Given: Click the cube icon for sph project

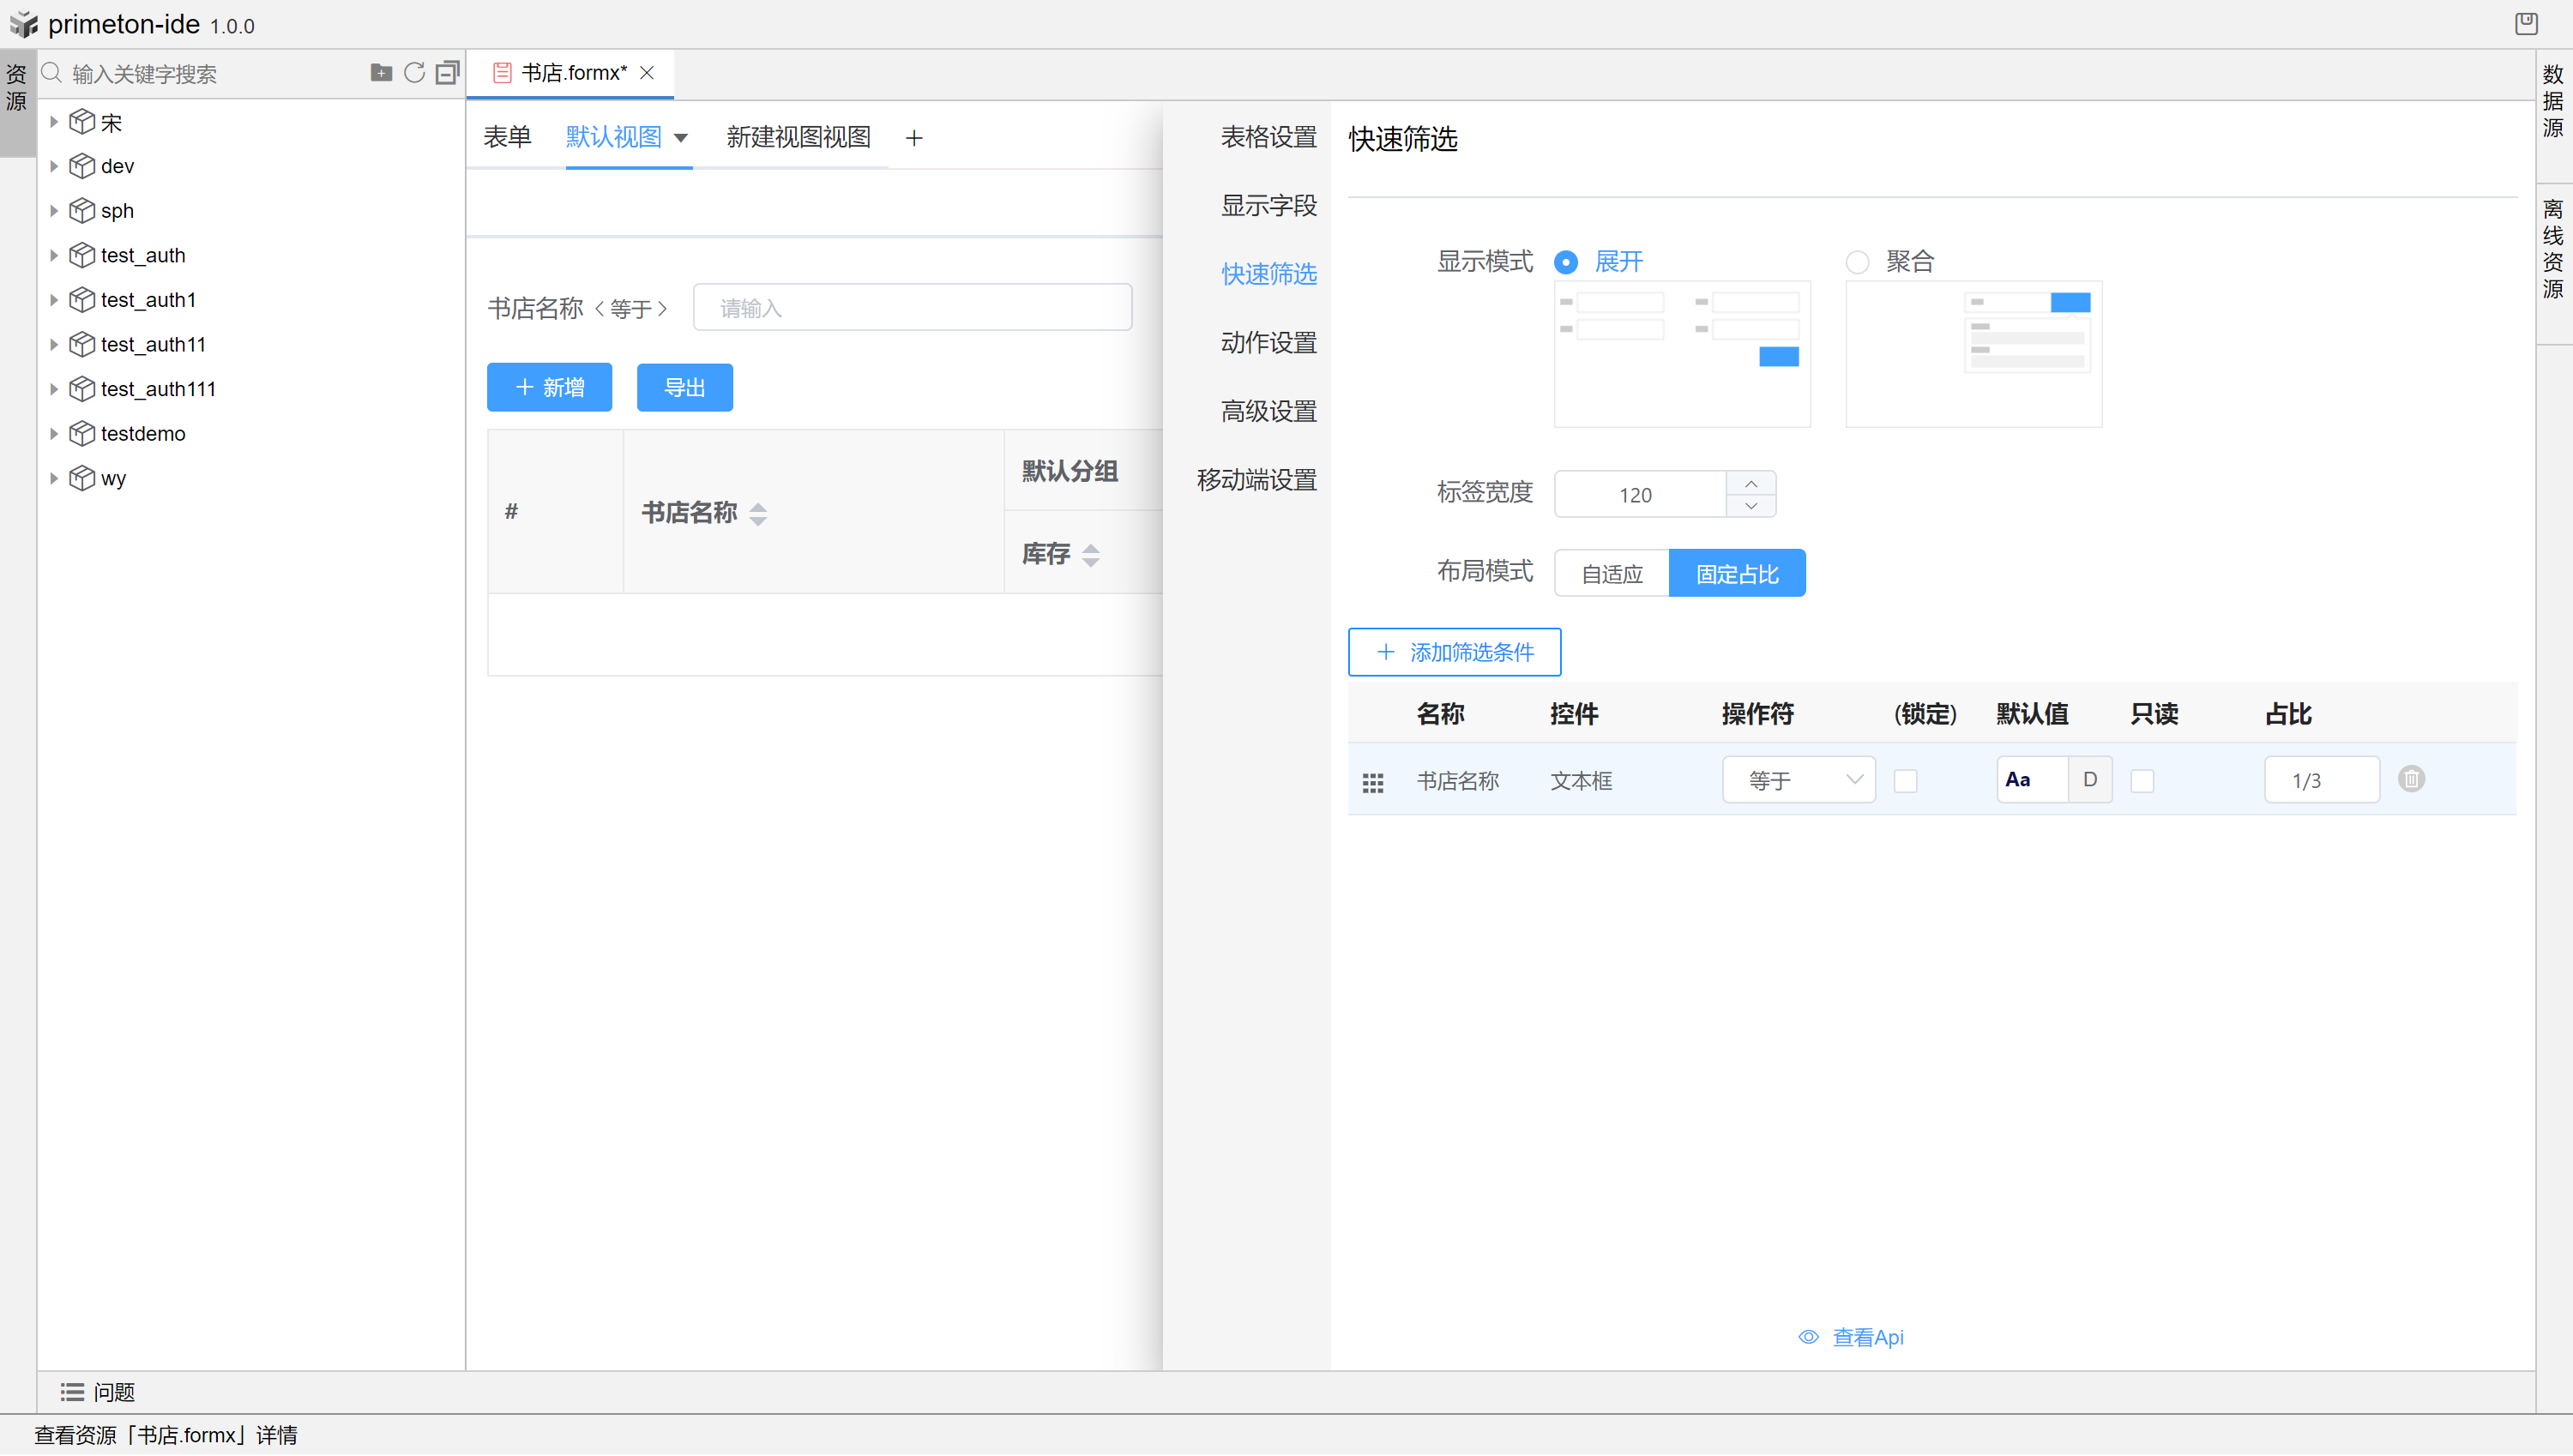Looking at the screenshot, I should (82, 210).
